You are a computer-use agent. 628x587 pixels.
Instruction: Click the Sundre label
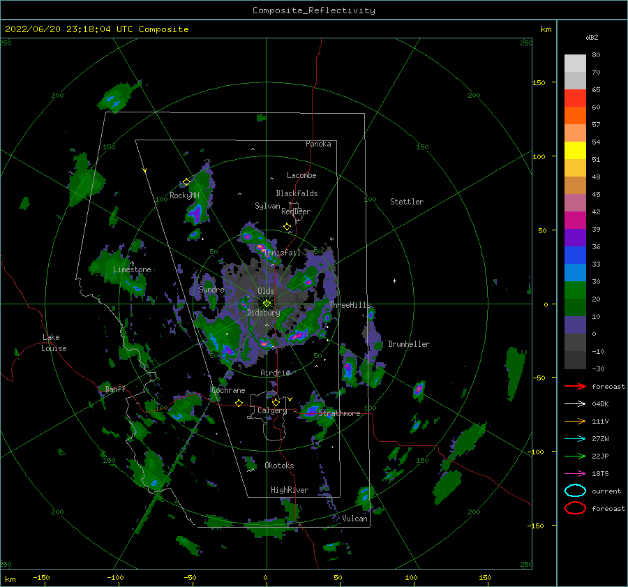(211, 289)
